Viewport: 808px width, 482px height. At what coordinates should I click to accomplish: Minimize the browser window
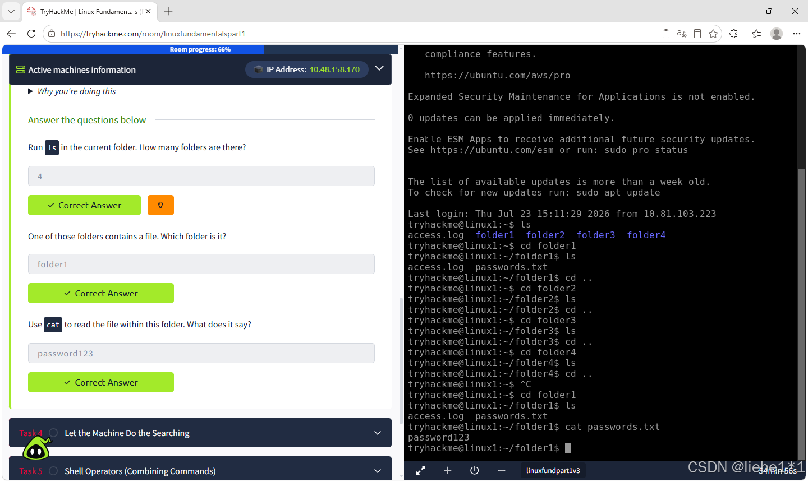point(743,11)
